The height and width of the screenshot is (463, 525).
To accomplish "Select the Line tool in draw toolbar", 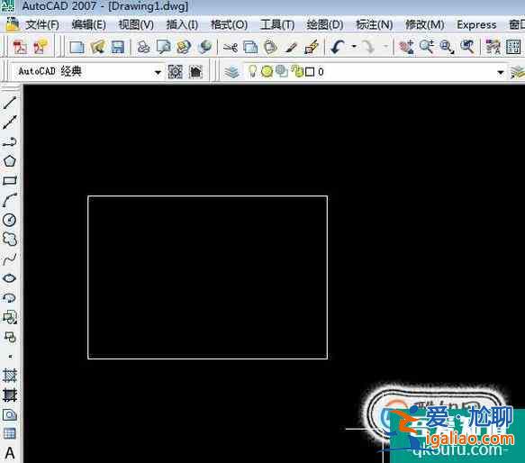I will pos(10,103).
